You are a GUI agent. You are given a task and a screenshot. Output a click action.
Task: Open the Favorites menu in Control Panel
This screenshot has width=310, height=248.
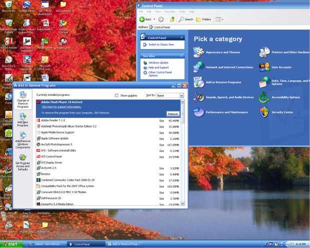click(169, 11)
